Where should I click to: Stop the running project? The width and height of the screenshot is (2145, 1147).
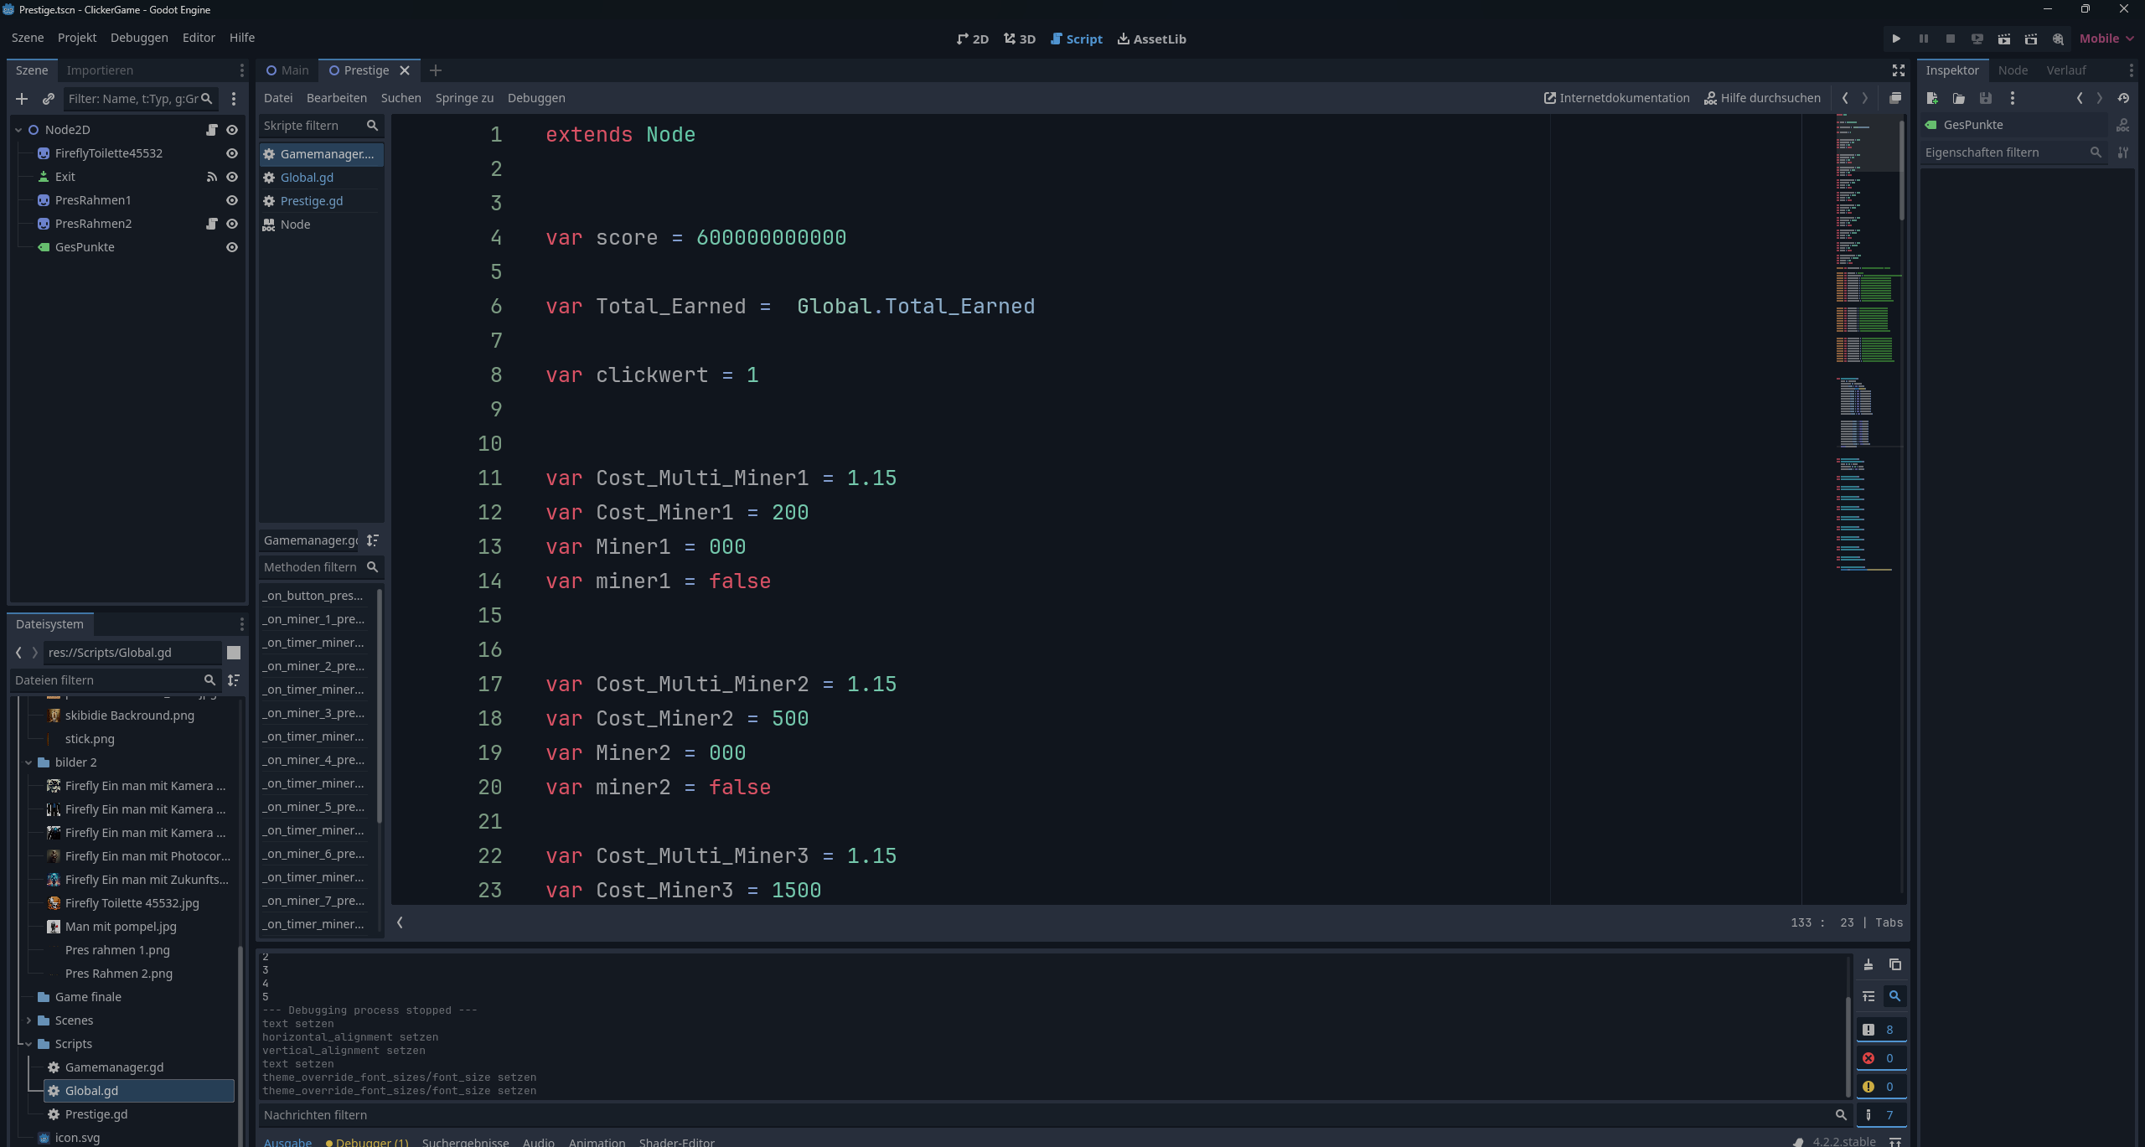click(x=1951, y=39)
